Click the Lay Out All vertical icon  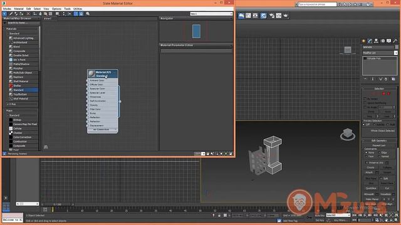coord(64,14)
